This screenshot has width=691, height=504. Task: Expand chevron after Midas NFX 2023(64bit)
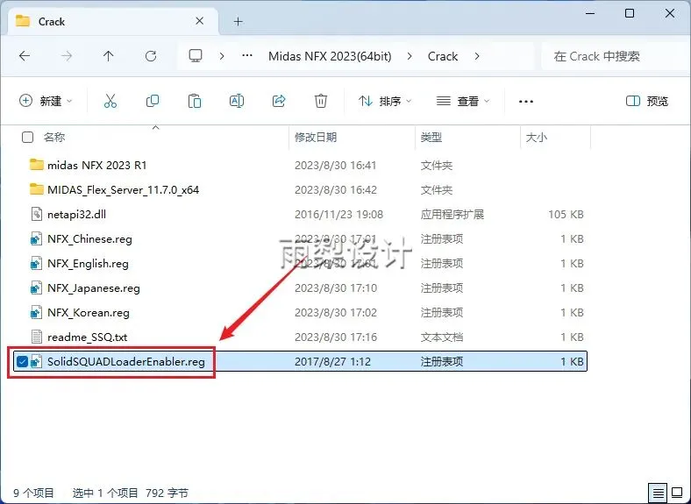410,56
